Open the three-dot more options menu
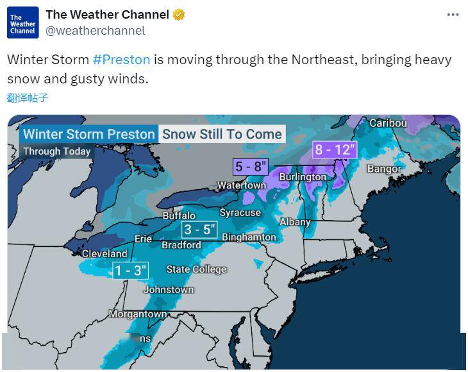 coord(453,15)
